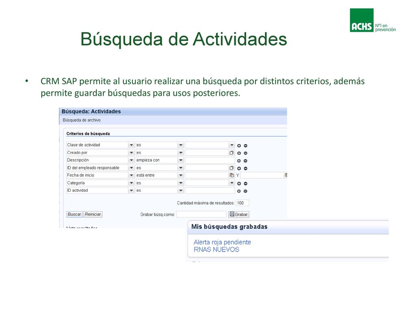Open the Fecha de inicio field selector dropdown
The image size is (416, 312).
131,175
